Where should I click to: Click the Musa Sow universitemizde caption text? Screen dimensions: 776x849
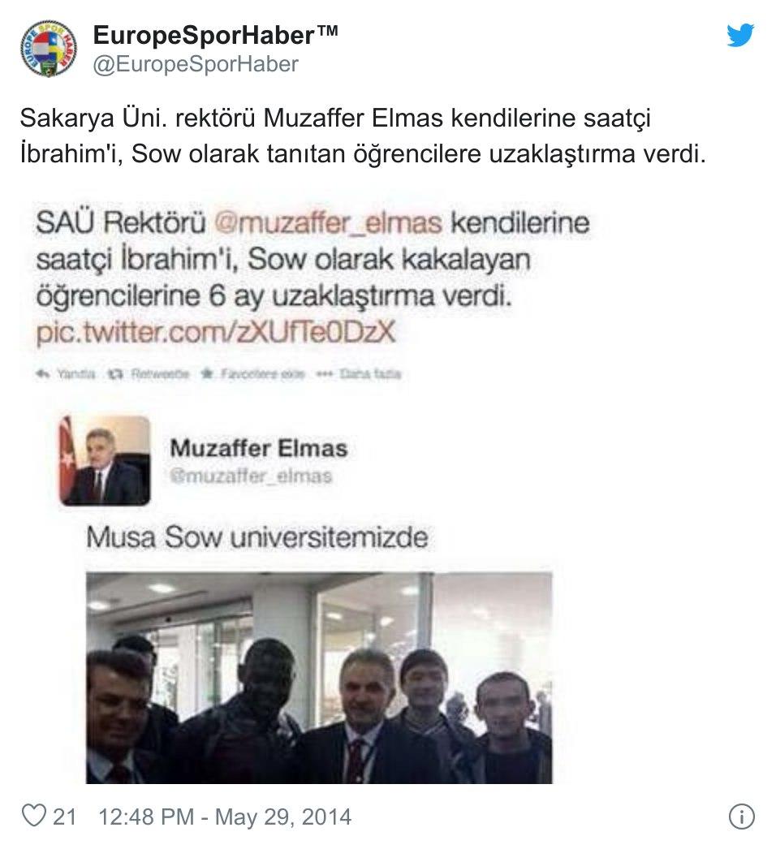point(257,537)
